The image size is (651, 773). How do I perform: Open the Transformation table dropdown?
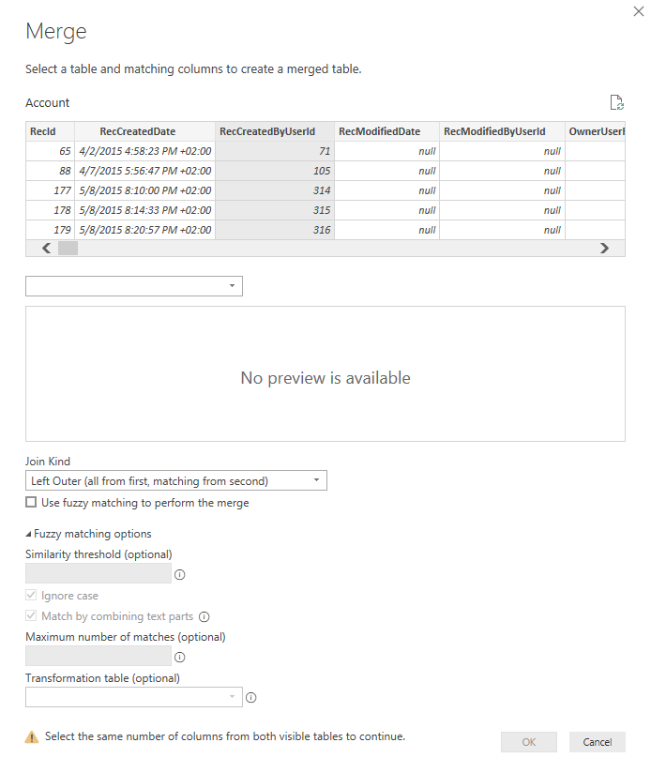click(134, 697)
